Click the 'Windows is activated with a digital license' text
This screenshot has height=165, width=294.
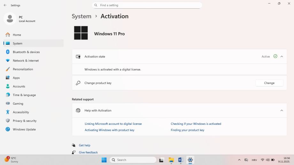point(113,69)
